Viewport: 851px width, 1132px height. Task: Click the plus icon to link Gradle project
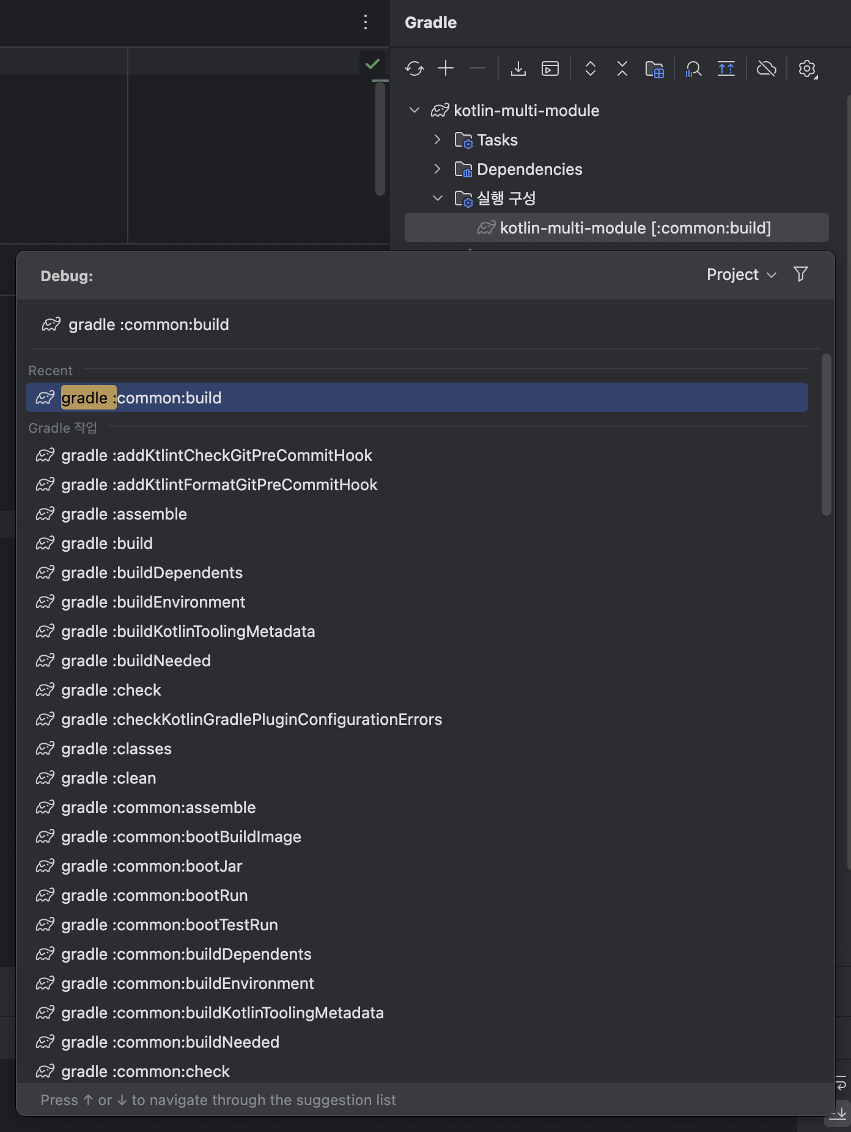[x=446, y=68]
